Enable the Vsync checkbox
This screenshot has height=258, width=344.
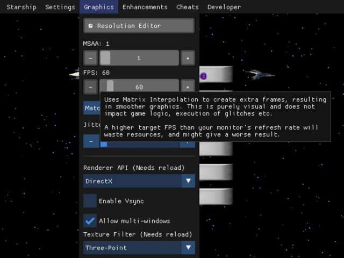pyautogui.click(x=90, y=200)
